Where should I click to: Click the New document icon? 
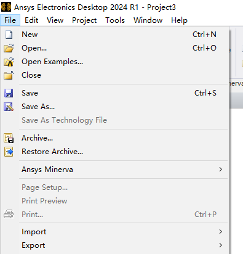(9, 35)
